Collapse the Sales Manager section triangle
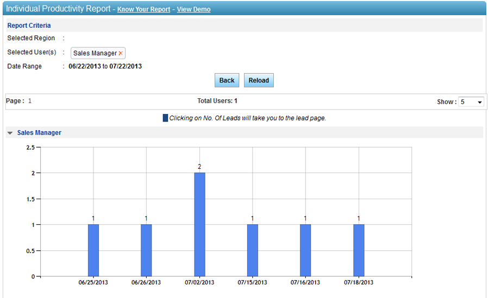 click(x=10, y=133)
